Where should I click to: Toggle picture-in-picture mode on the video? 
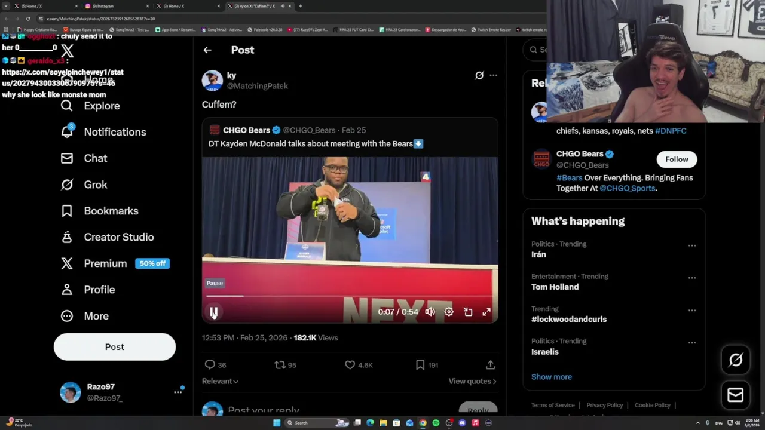(x=468, y=312)
